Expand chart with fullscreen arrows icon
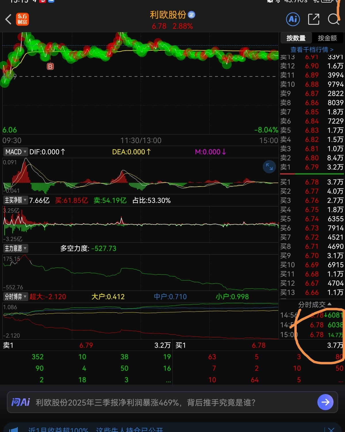This screenshot has width=345, height=432. (x=269, y=167)
